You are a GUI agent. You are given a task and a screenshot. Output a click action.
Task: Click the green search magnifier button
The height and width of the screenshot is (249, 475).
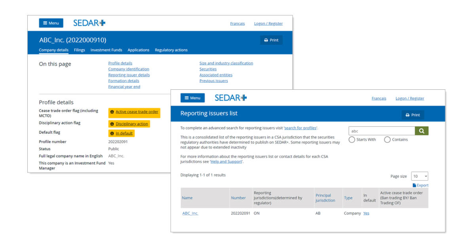[x=422, y=131]
